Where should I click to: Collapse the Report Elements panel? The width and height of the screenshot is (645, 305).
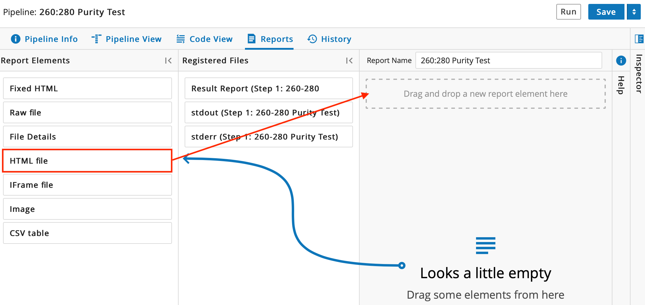point(168,61)
